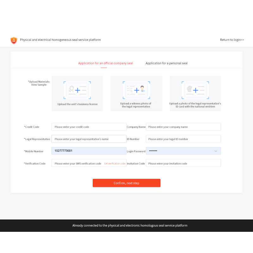Viewport: 253px width, 253px height.
Task: Click Return to login link
Action: [232, 40]
